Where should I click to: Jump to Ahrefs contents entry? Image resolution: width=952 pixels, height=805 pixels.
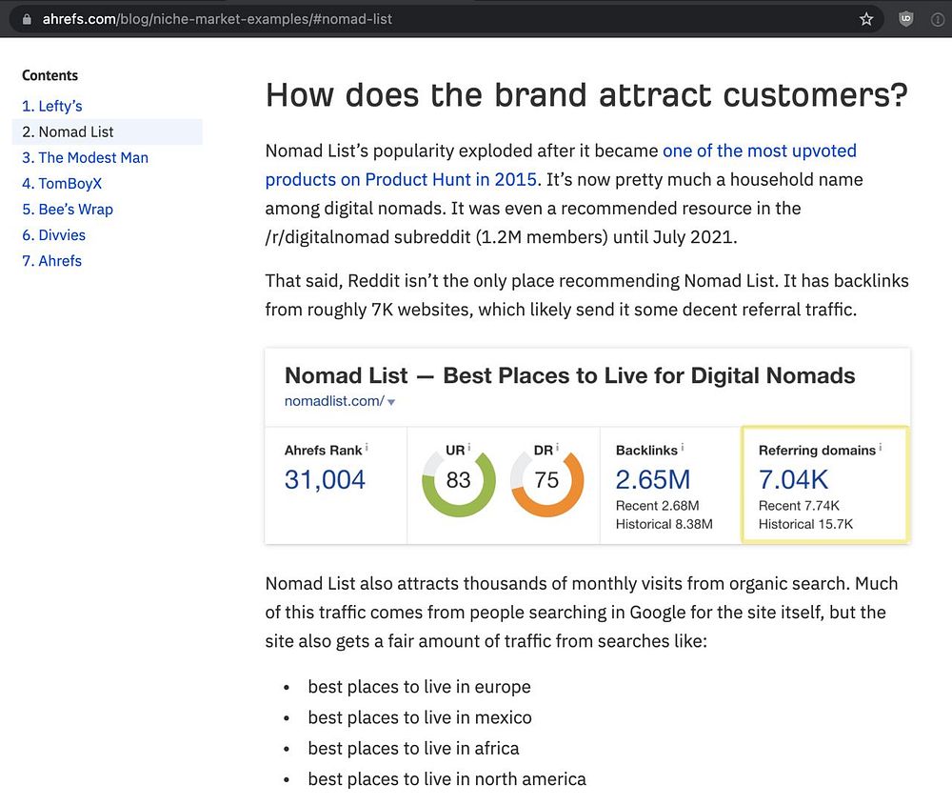click(x=51, y=260)
